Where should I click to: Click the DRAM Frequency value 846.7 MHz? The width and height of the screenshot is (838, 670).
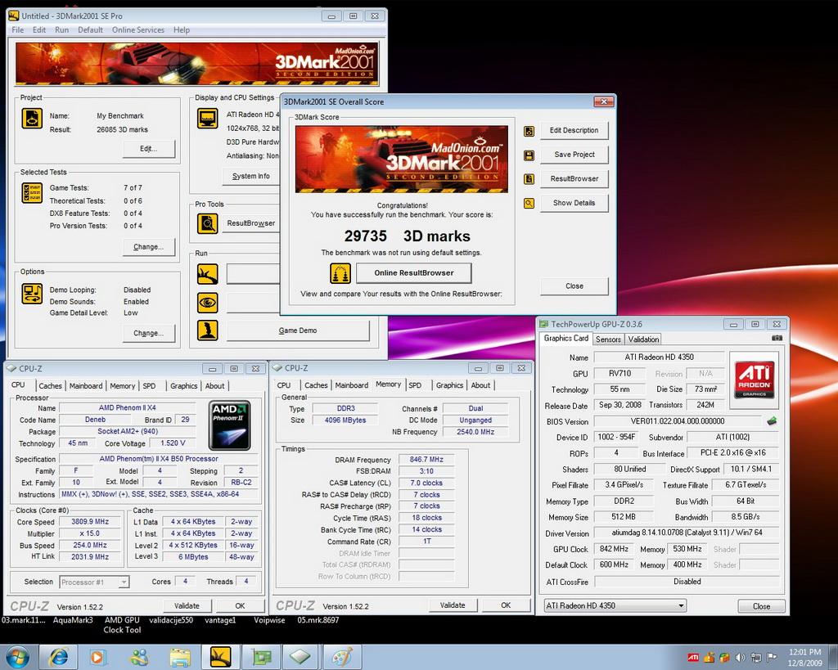coord(426,460)
